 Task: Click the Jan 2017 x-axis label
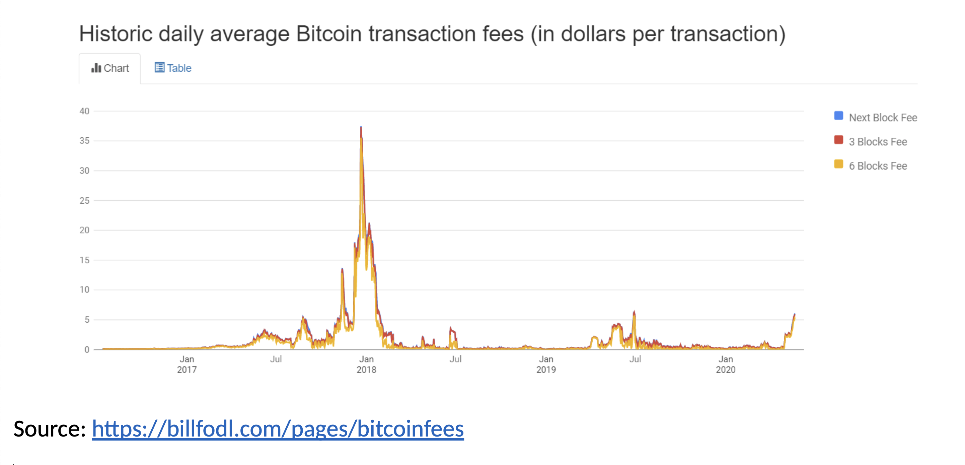point(187,364)
